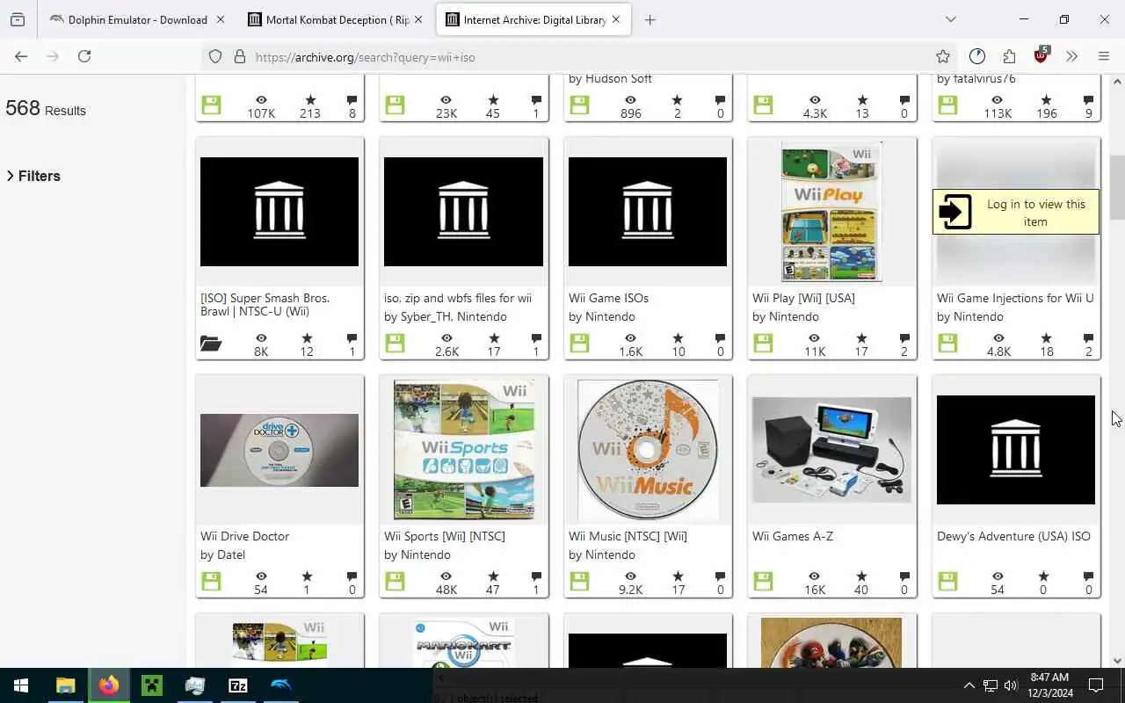Image resolution: width=1125 pixels, height=703 pixels.
Task: Click Log in to view this item
Action: click(1016, 212)
